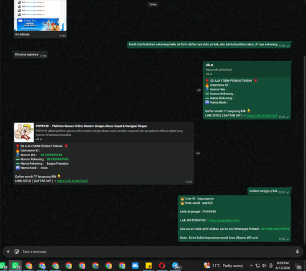
Task: Open the weather widget showing 31°C
Action: click(x=223, y=266)
